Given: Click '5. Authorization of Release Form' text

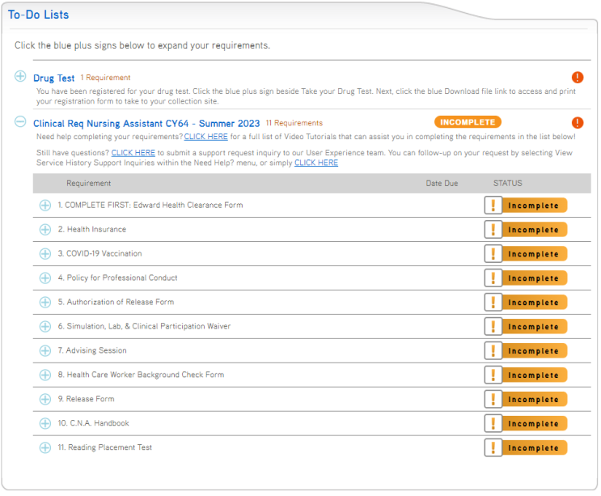Looking at the screenshot, I should 116,302.
